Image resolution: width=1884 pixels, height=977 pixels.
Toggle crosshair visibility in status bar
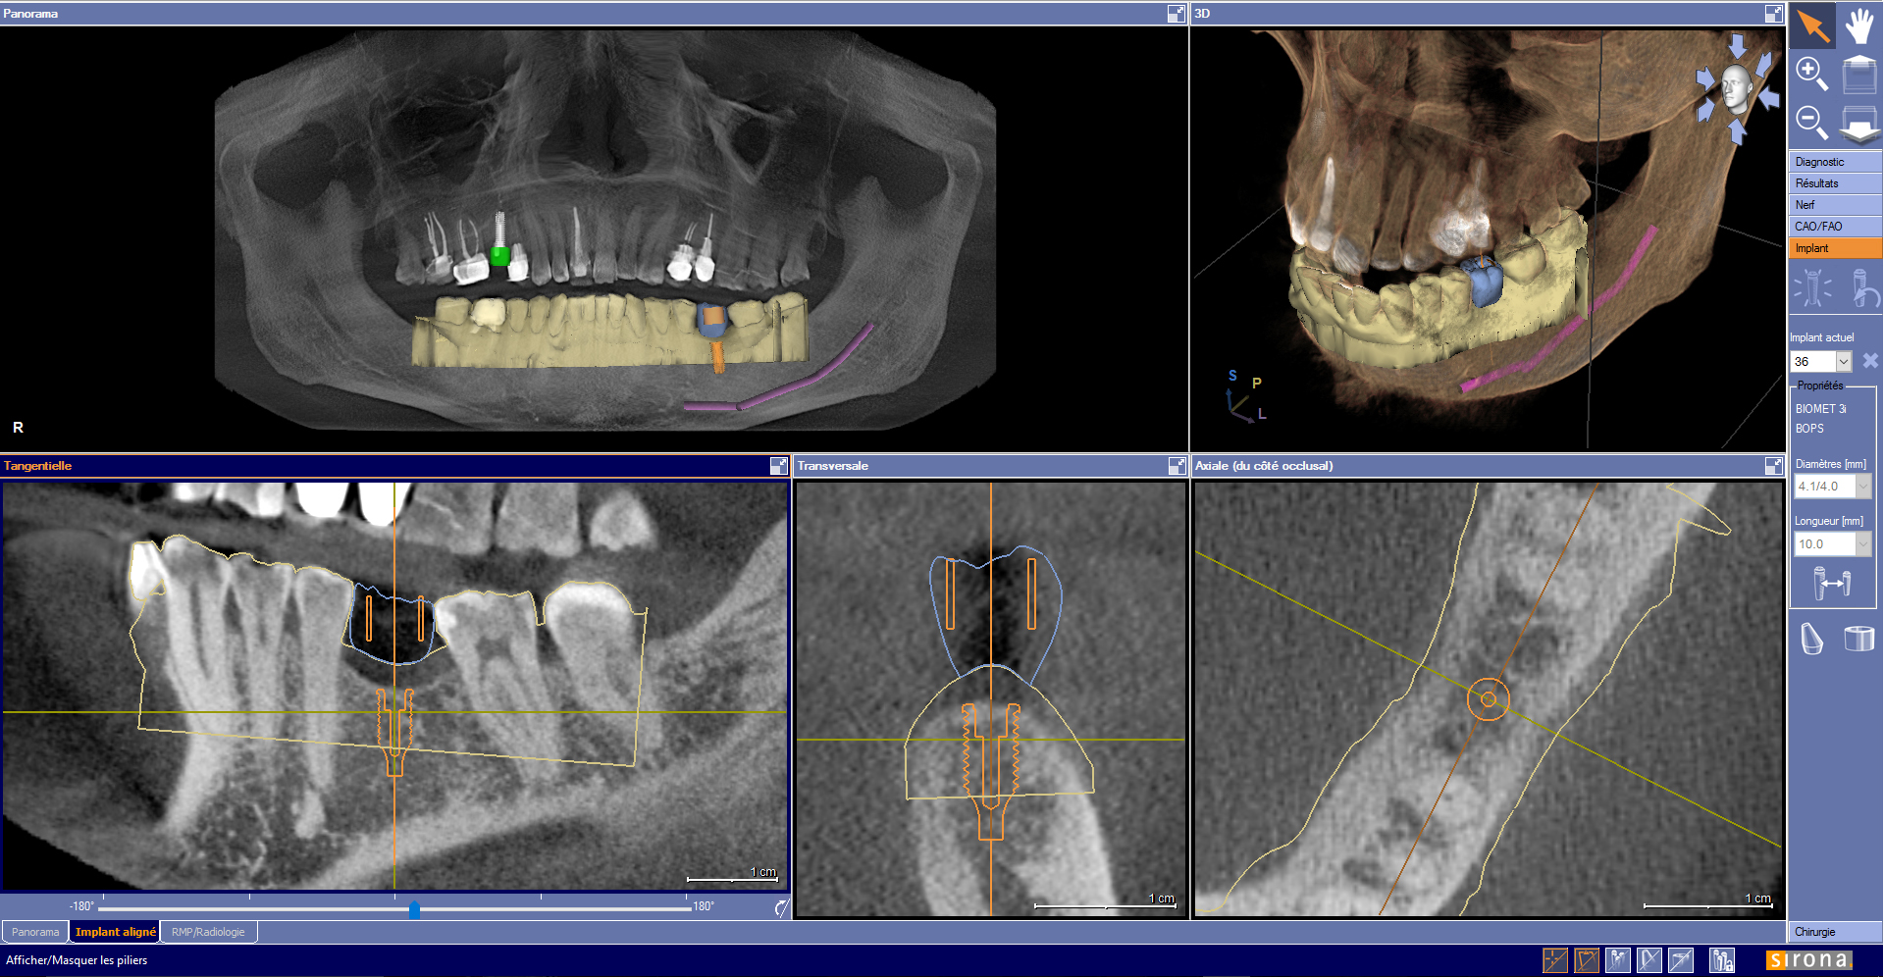pos(1555,960)
